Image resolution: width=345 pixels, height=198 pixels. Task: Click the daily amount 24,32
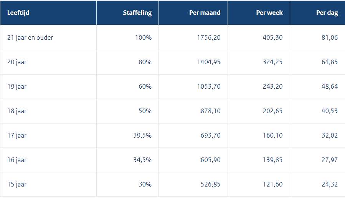(330, 184)
